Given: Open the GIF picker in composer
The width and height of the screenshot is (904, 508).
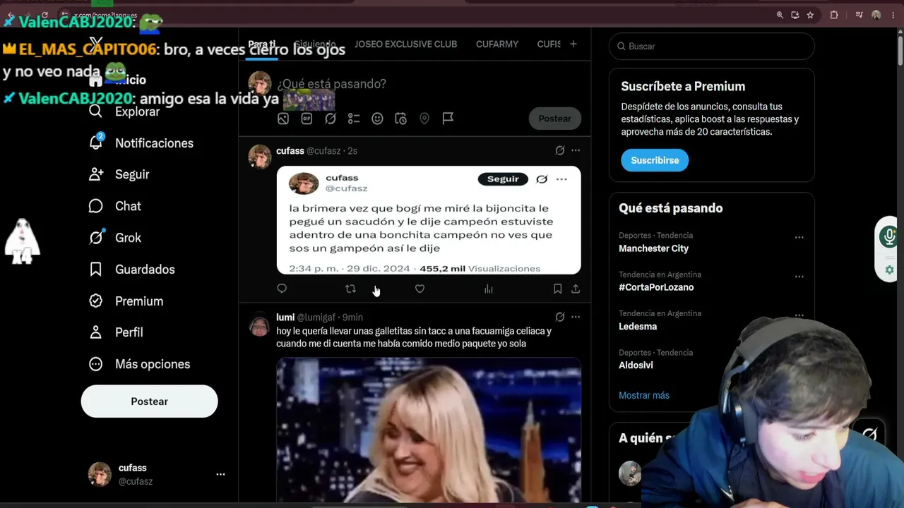Looking at the screenshot, I should click(x=307, y=119).
